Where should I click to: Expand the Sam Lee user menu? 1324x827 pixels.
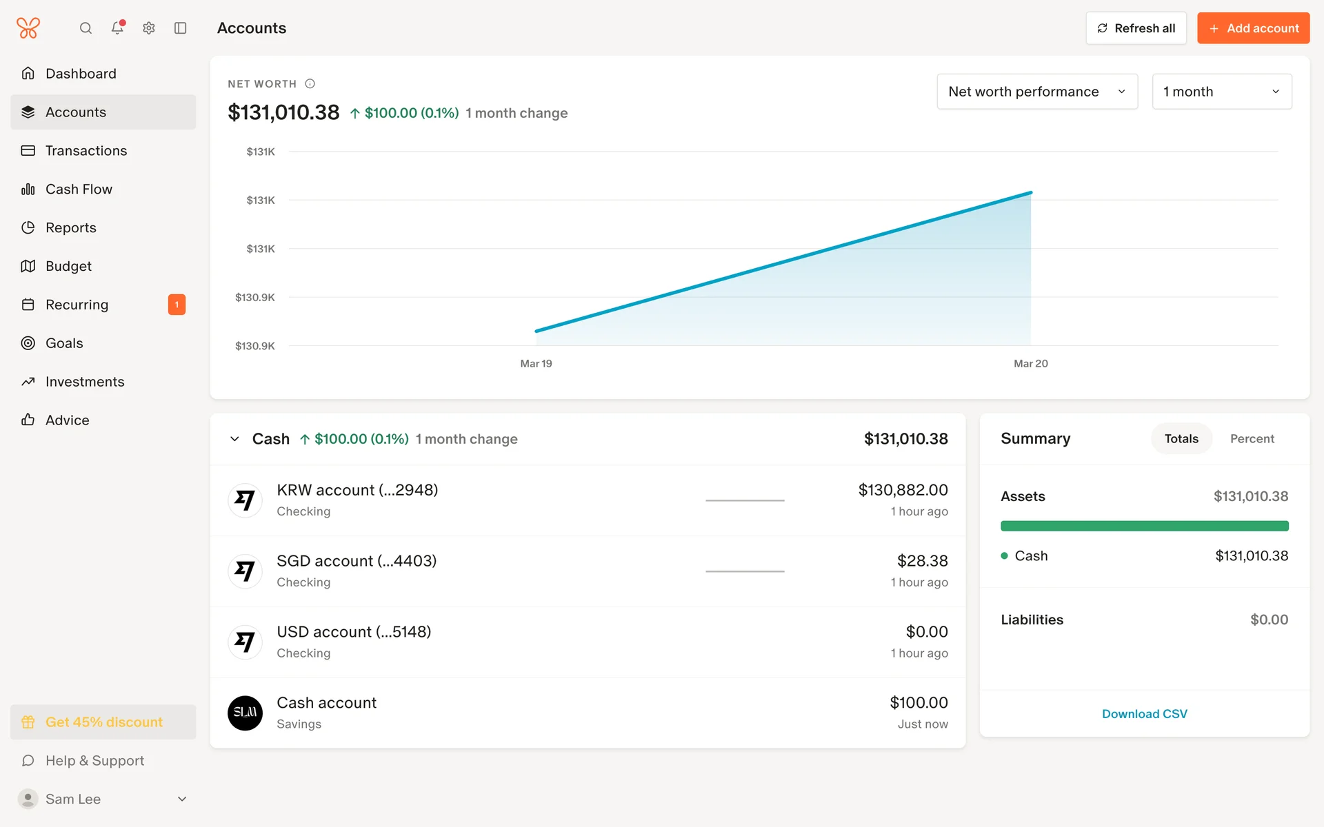click(182, 799)
